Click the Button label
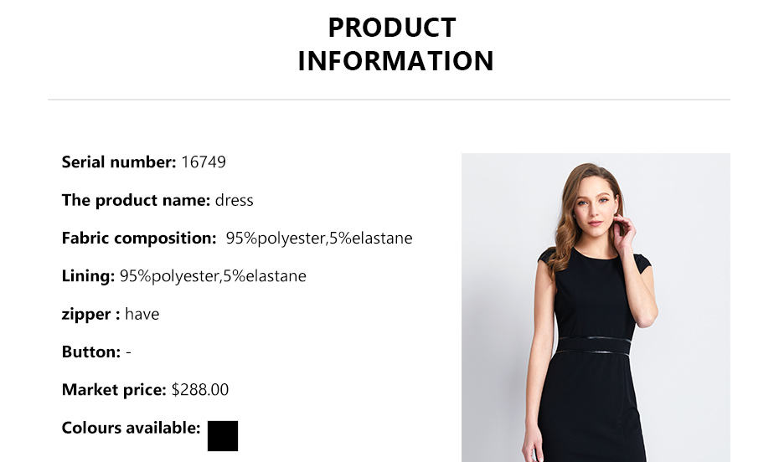 91,352
